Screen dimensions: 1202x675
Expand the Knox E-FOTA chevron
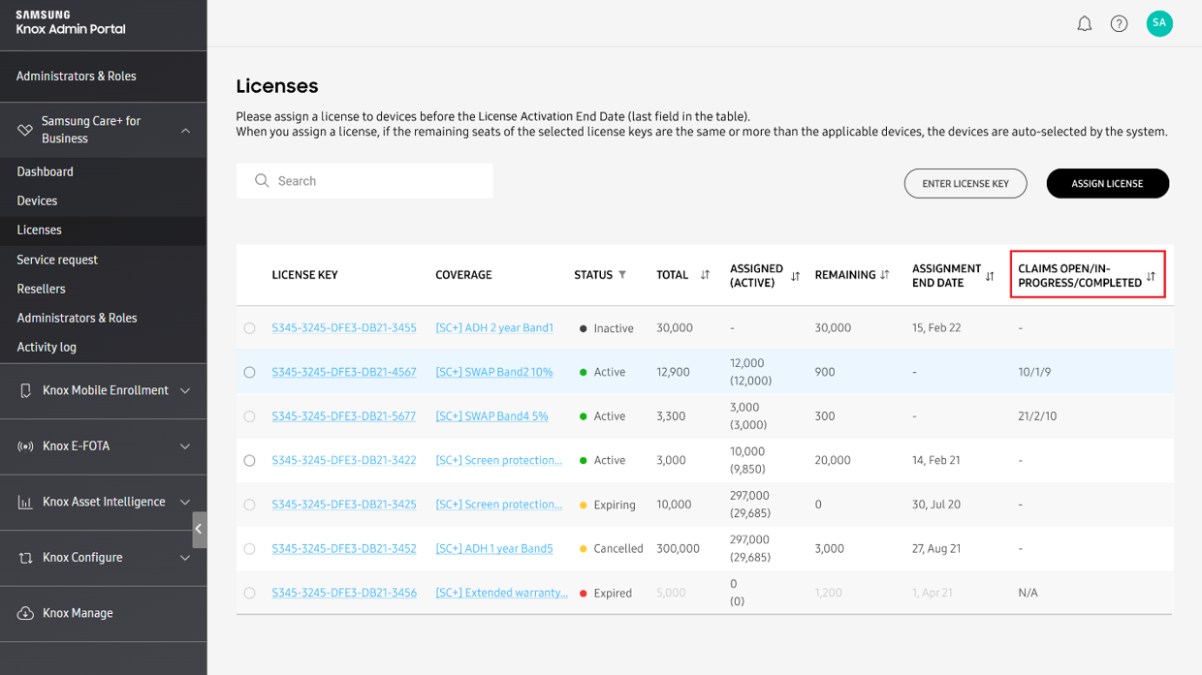(x=185, y=446)
